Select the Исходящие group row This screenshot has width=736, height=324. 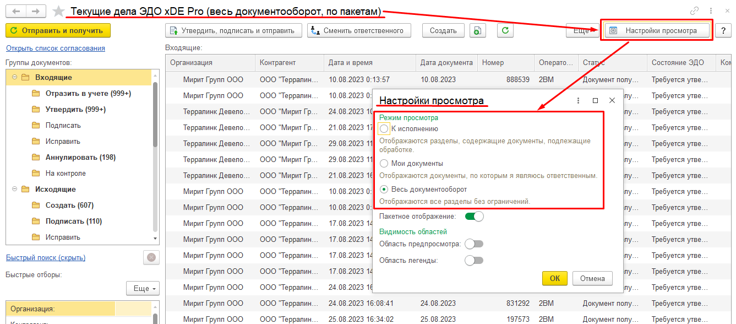coord(79,190)
